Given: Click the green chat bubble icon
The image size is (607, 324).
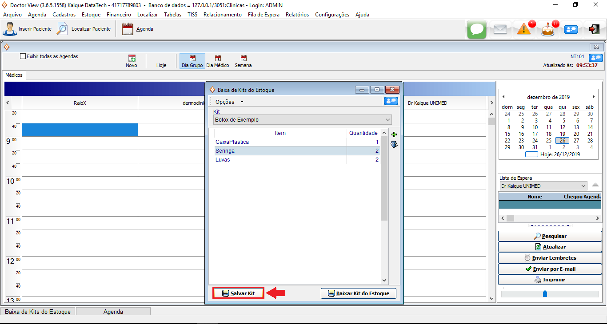Looking at the screenshot, I should (x=476, y=29).
